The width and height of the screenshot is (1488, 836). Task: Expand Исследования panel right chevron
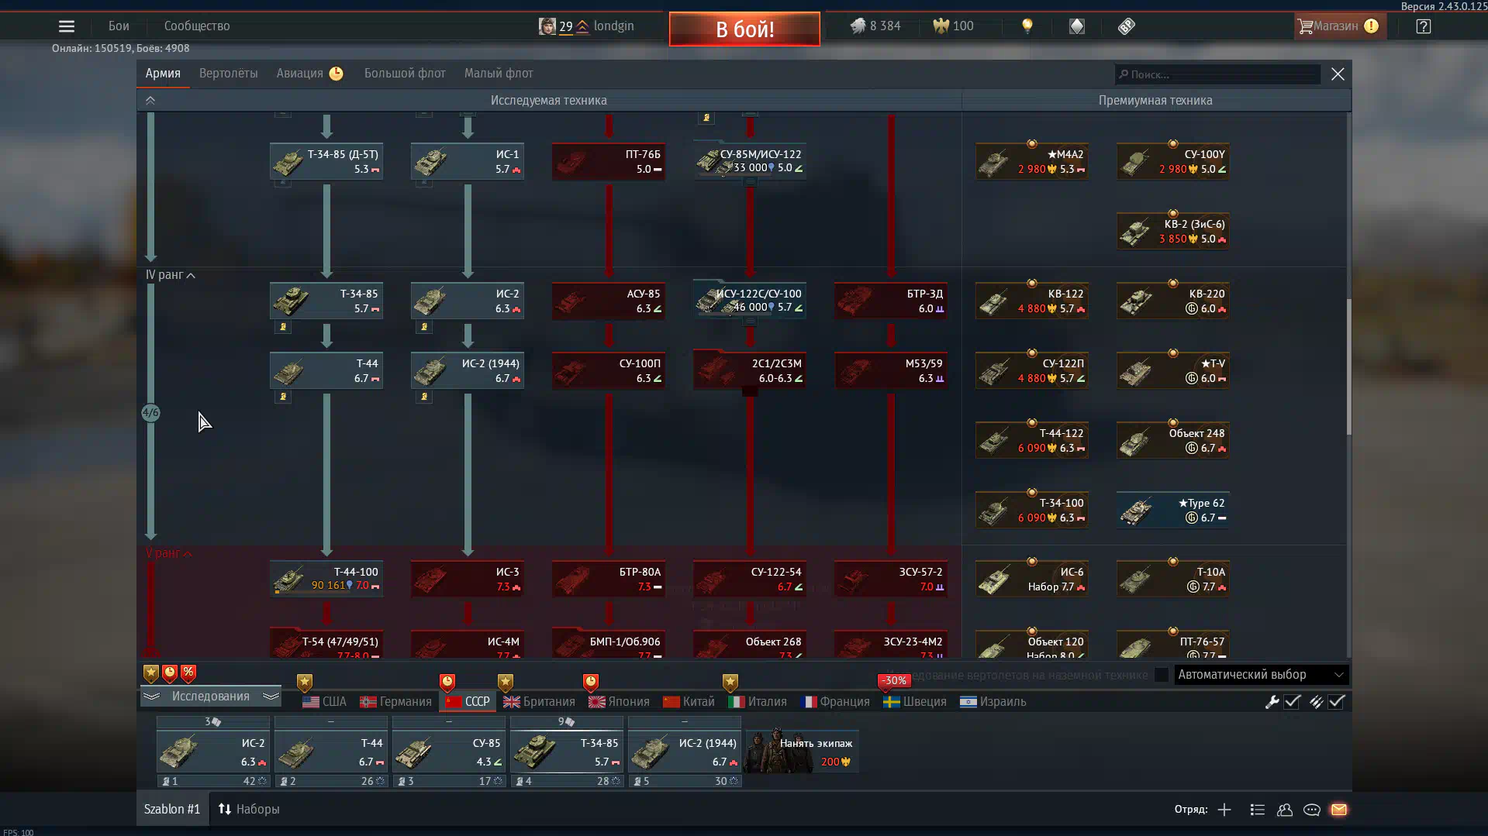click(x=271, y=697)
